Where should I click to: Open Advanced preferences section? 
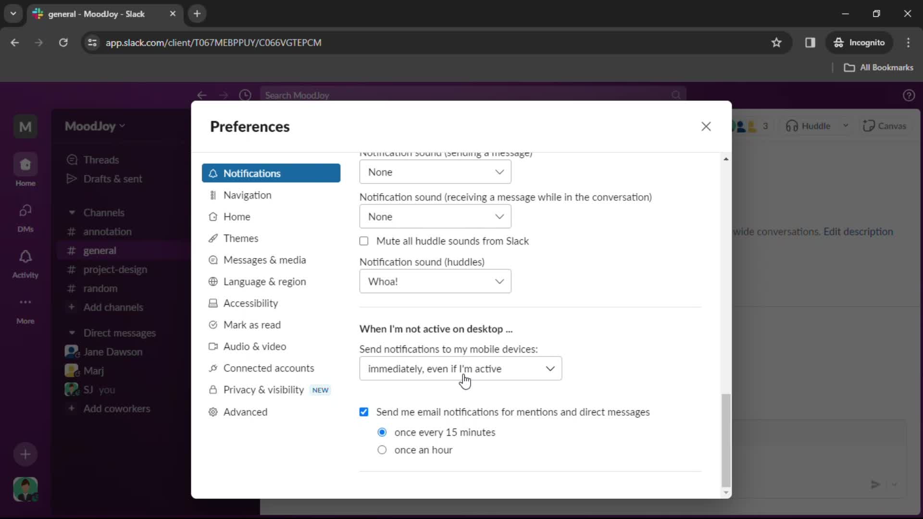(245, 411)
